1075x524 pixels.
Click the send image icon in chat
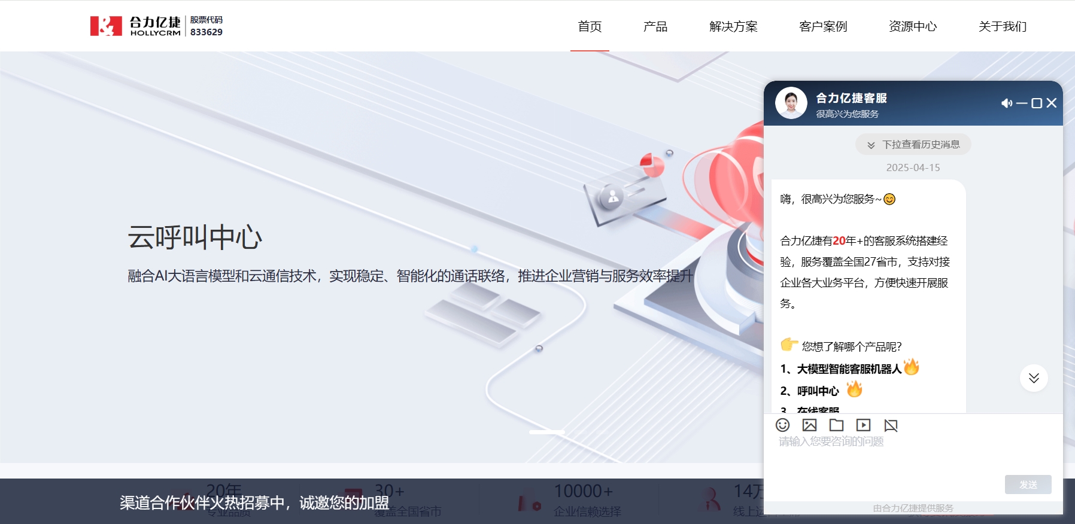(x=809, y=425)
